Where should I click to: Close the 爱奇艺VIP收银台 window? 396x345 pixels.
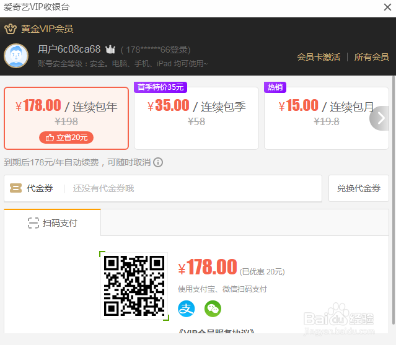387,7
